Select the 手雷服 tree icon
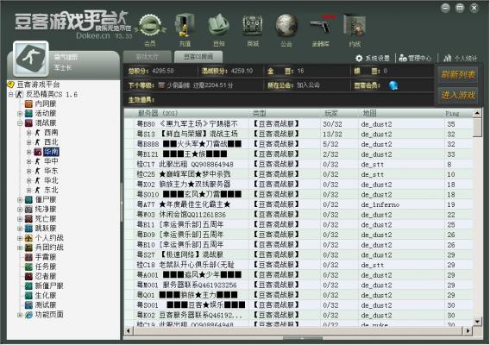Screen dimensions: 490x345 point(28,257)
